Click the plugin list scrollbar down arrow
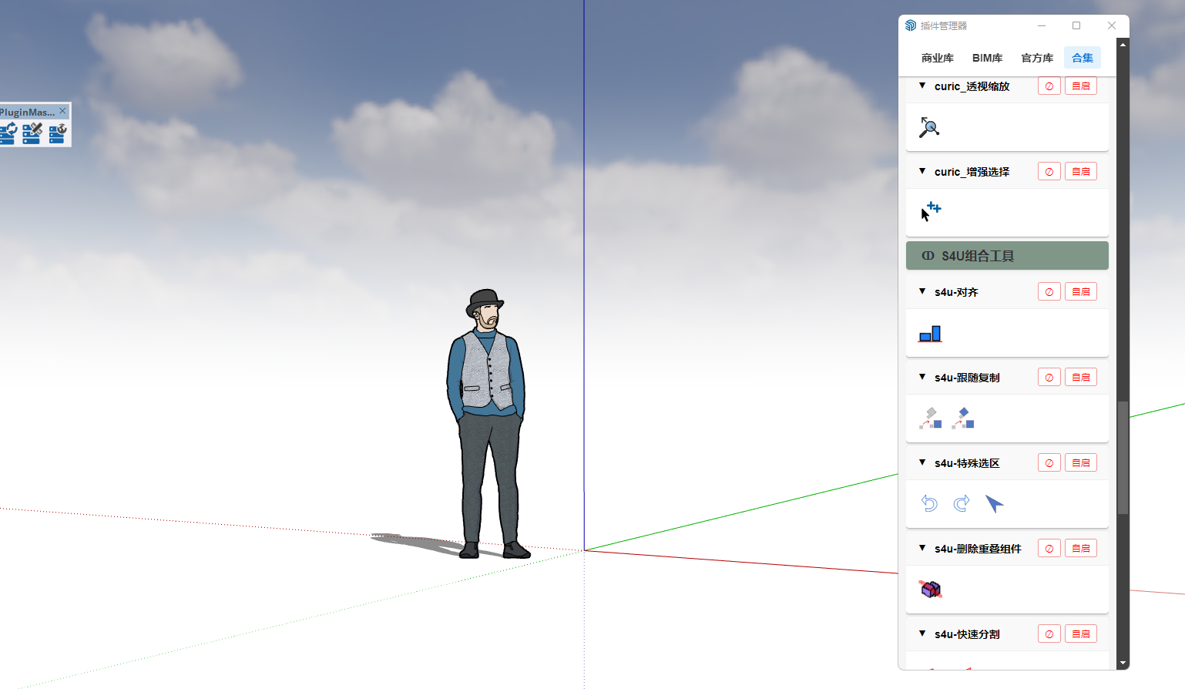 click(x=1123, y=663)
